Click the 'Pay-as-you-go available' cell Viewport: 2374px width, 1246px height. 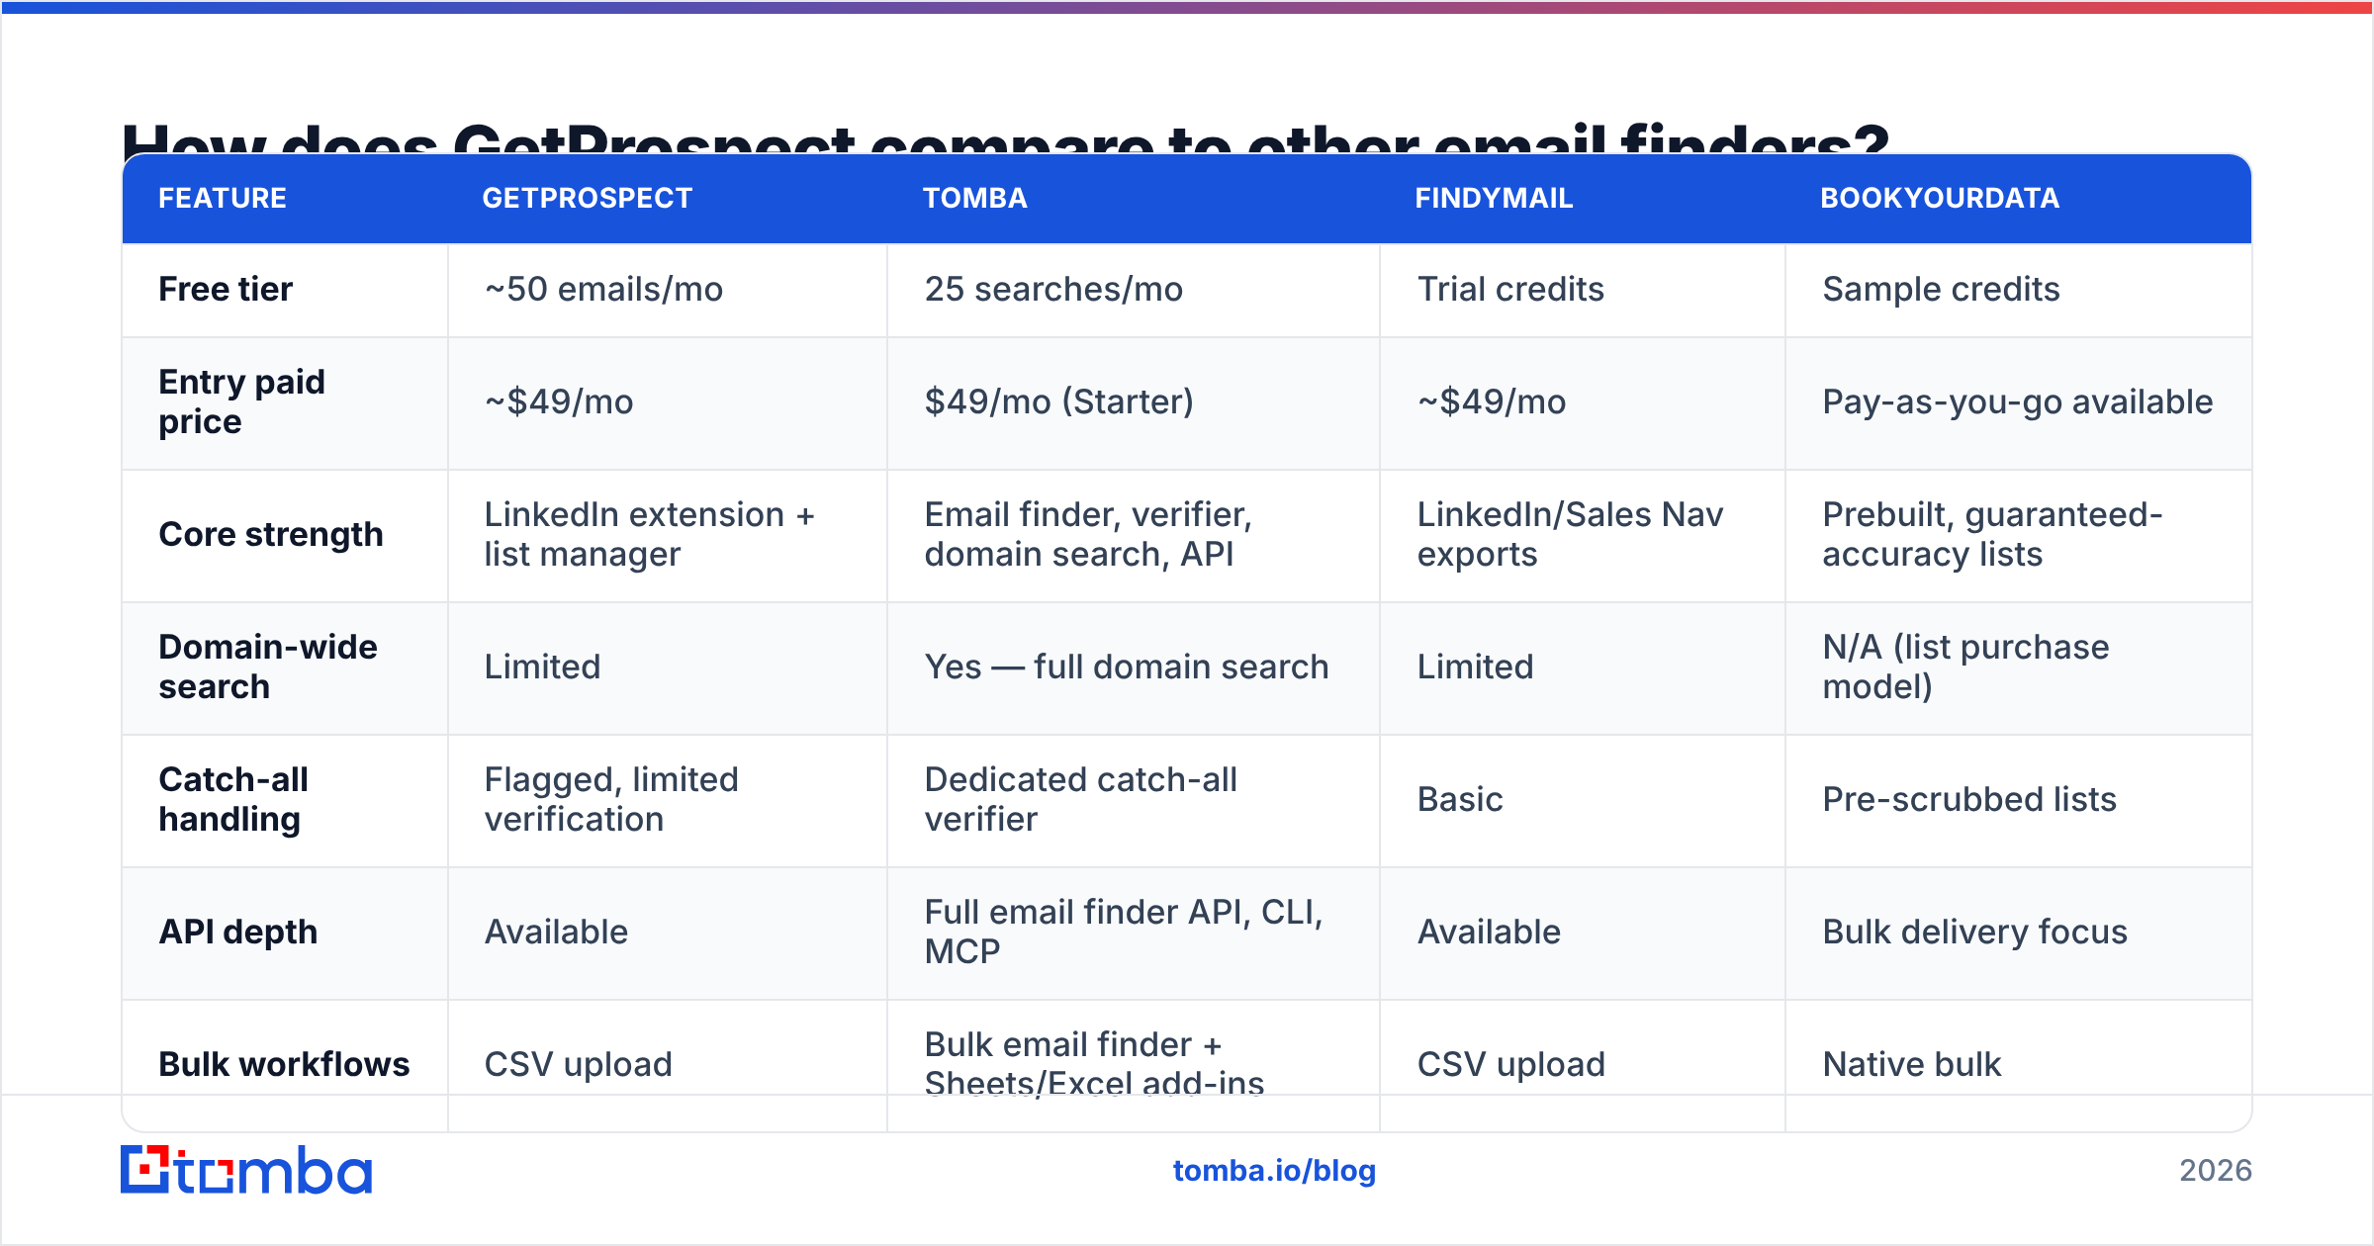coord(2018,401)
